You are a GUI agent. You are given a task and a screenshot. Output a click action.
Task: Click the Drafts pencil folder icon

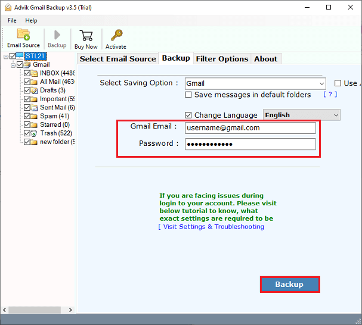click(x=34, y=90)
